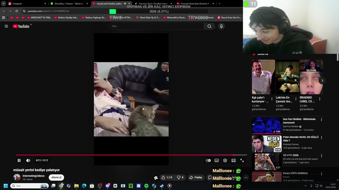Switch to MuratBey_1 Stream Kick tab
This screenshot has height=190, width=339.
pyautogui.click(x=69, y=4)
